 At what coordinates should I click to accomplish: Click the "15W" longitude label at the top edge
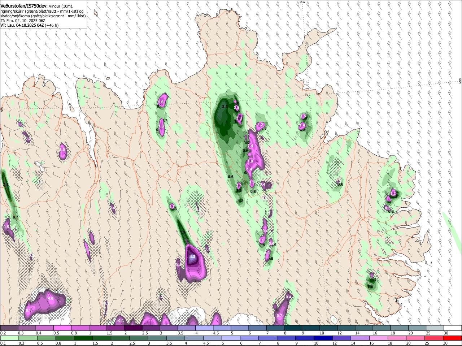tap(302, 2)
